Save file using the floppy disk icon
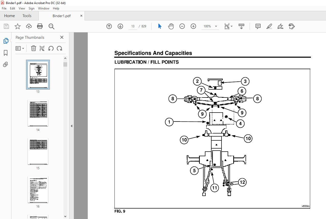The height and width of the screenshot is (219, 326). tap(6, 26)
